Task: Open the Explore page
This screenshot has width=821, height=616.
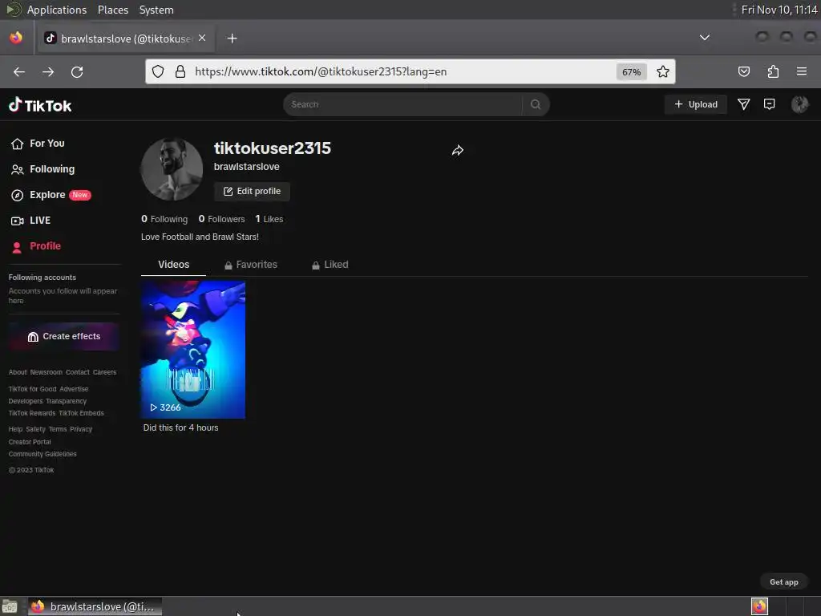Action: tap(51, 195)
